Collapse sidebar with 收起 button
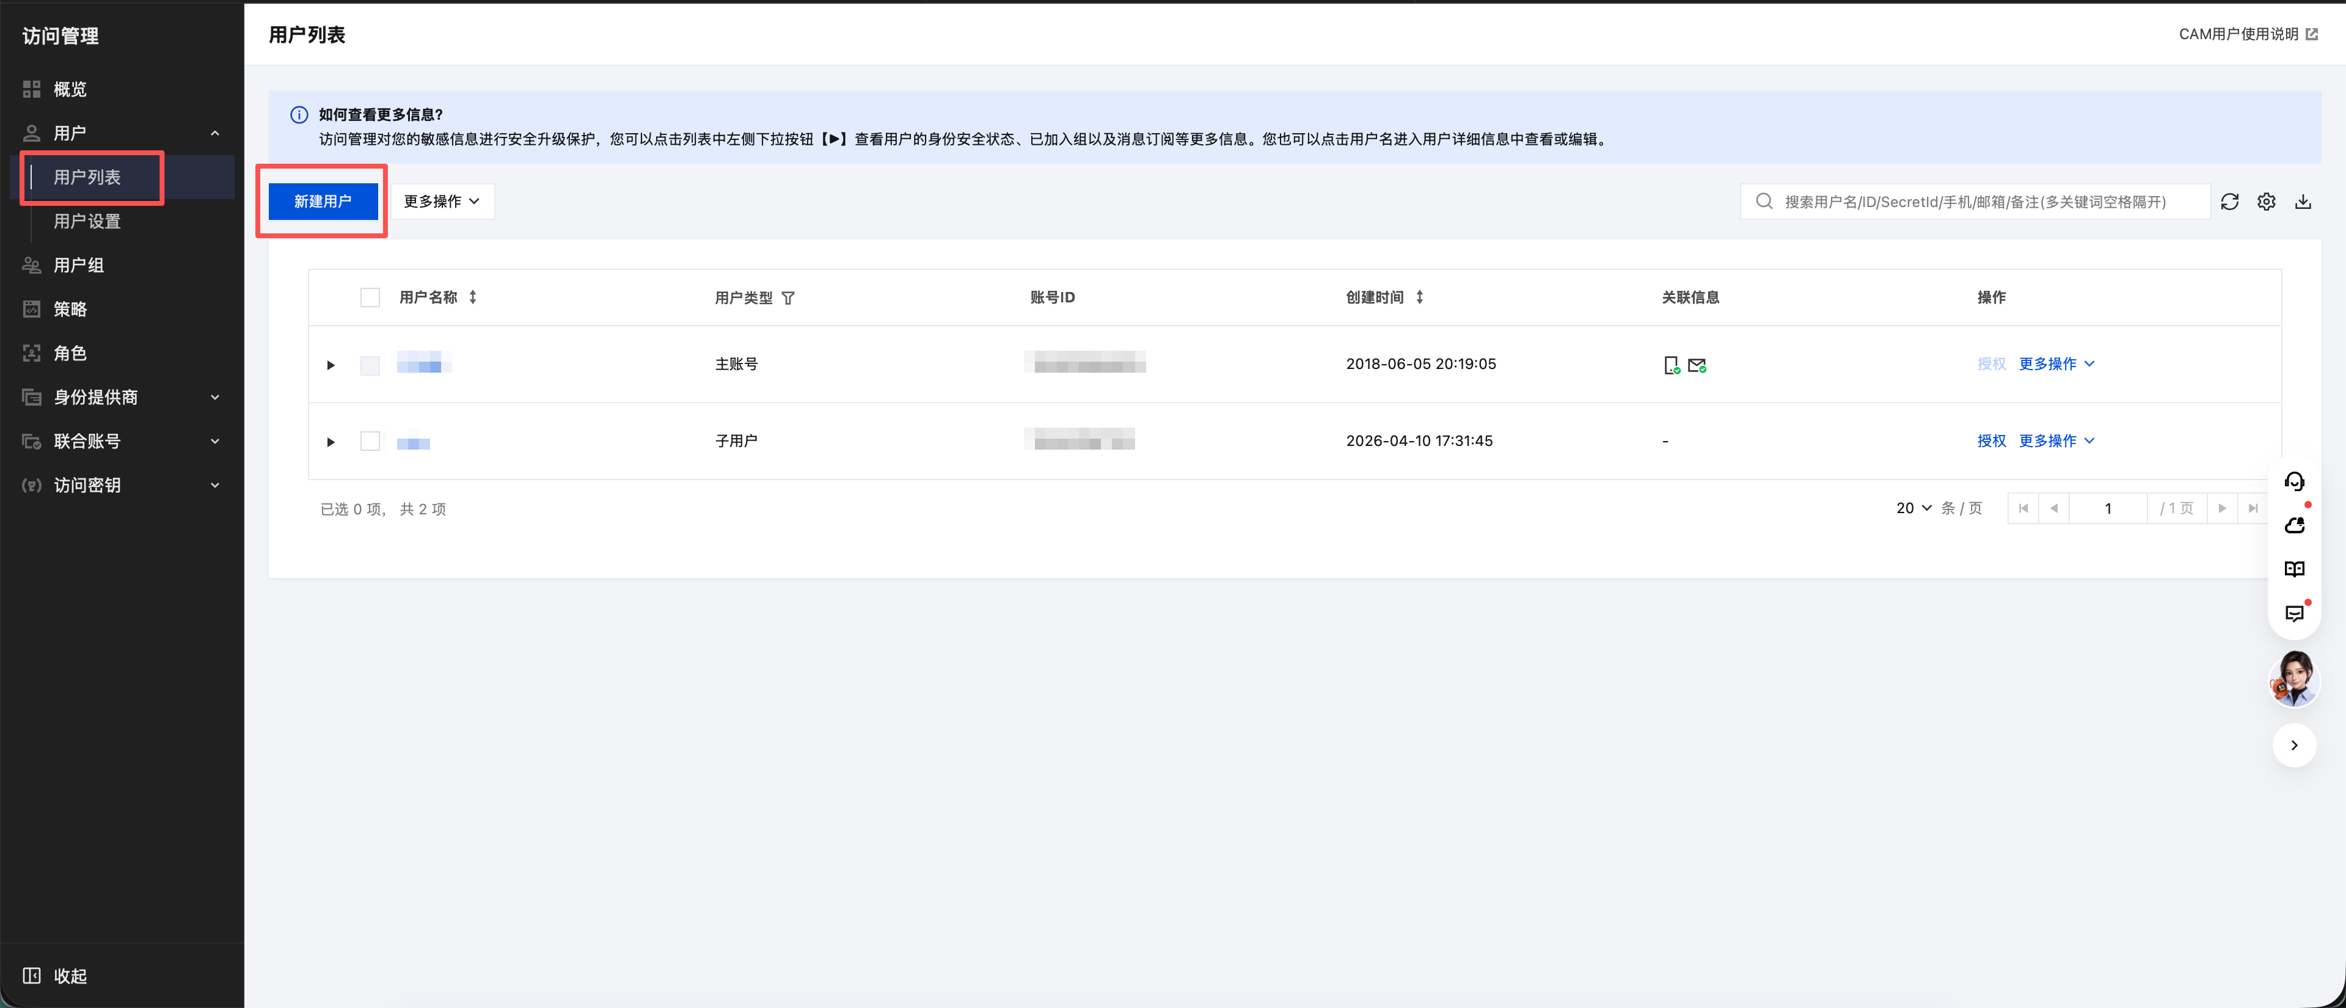The image size is (2346, 1008). 54,975
